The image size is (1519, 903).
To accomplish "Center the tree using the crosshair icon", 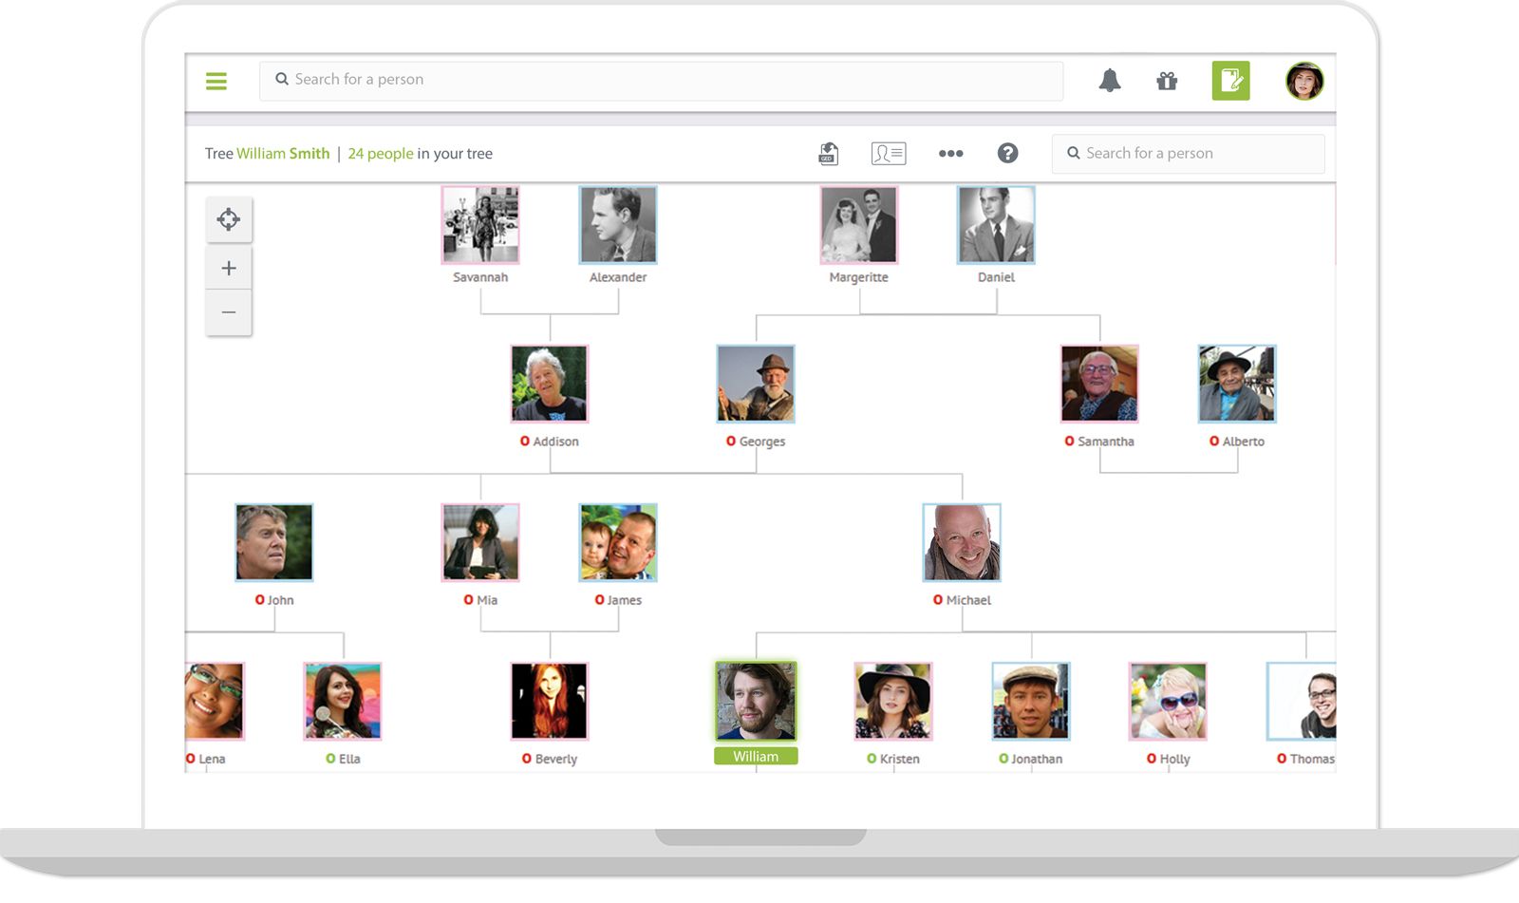I will click(229, 218).
